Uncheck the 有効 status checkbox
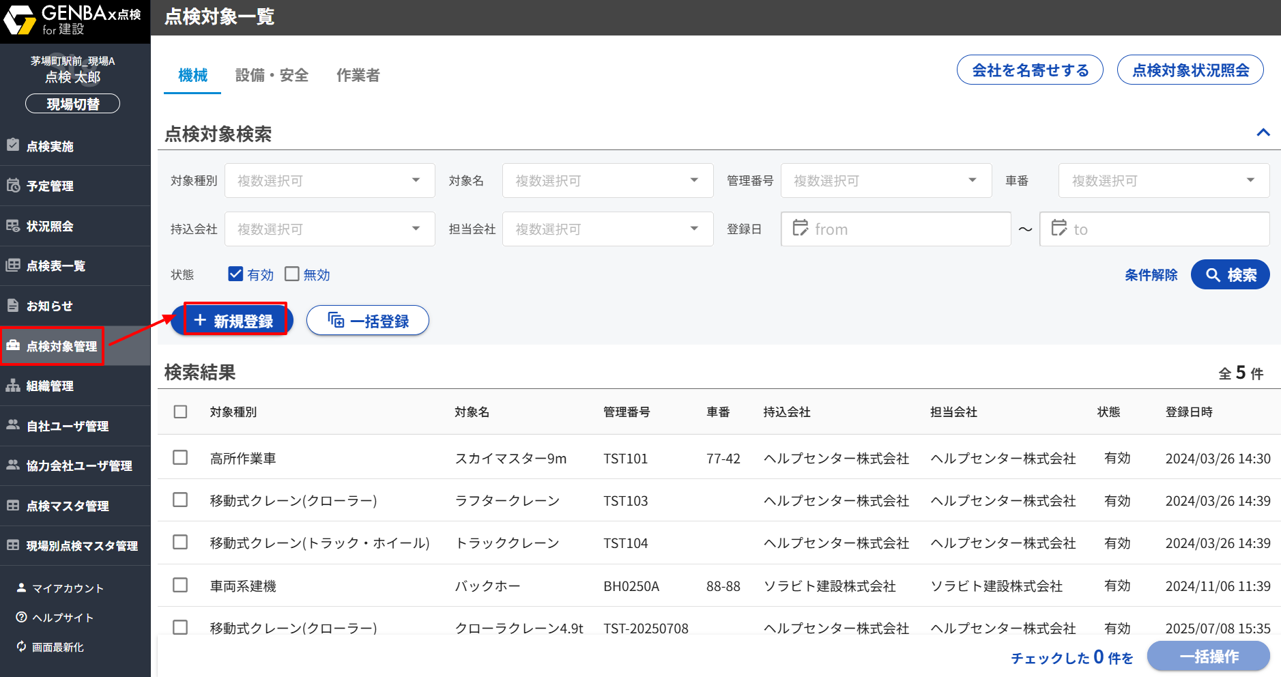1281x677 pixels. pos(235,274)
